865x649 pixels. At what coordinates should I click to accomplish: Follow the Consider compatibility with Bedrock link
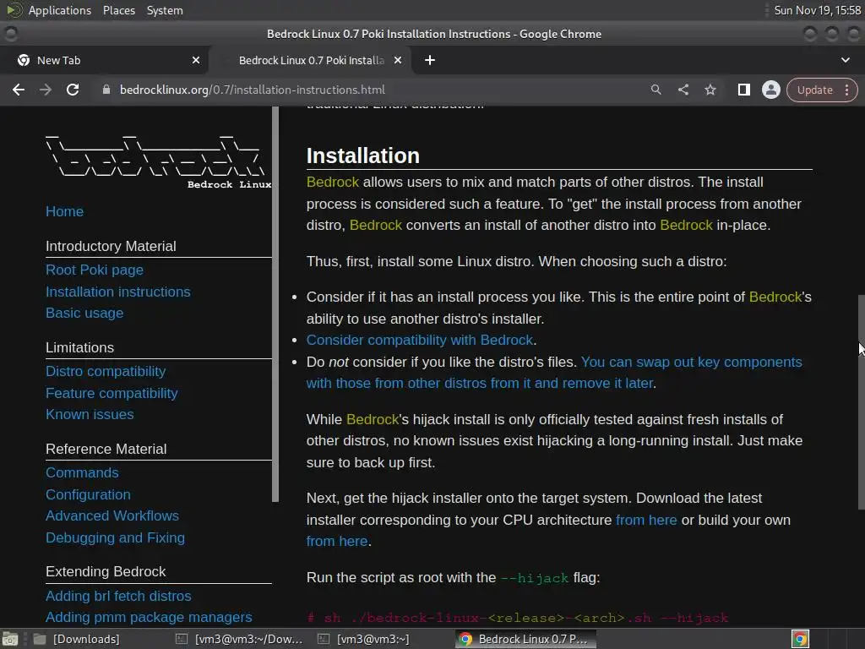pyautogui.click(x=420, y=340)
